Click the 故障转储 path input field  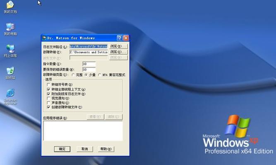tap(89, 52)
